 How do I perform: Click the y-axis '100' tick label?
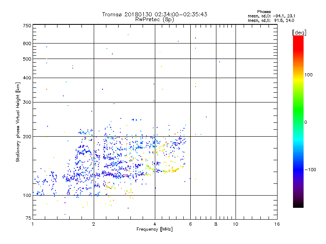coord(27,196)
